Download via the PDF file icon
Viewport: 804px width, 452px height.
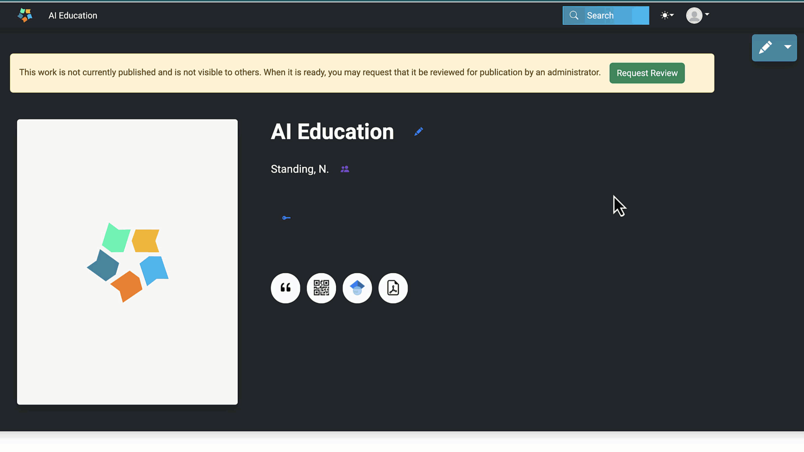coord(393,288)
